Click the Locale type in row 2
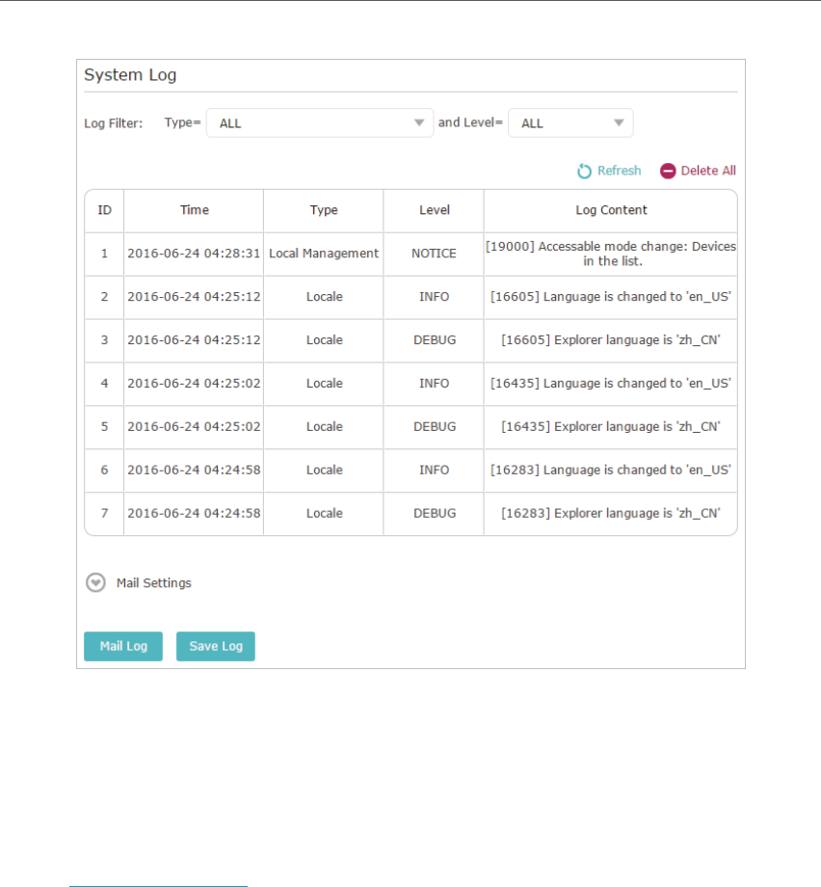 pos(324,297)
